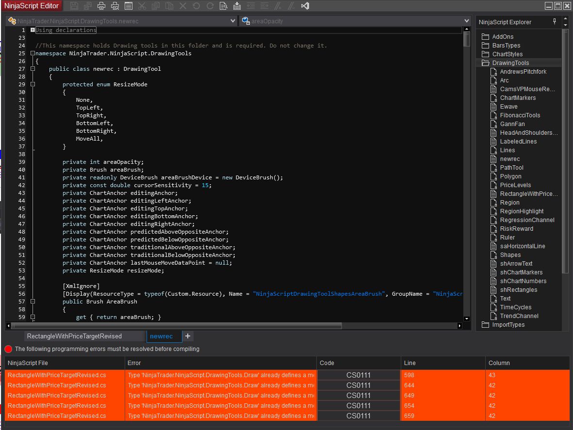Screen dimensions: 573x430
Task: Open Print Preview from the toolbar
Action: 115,6
